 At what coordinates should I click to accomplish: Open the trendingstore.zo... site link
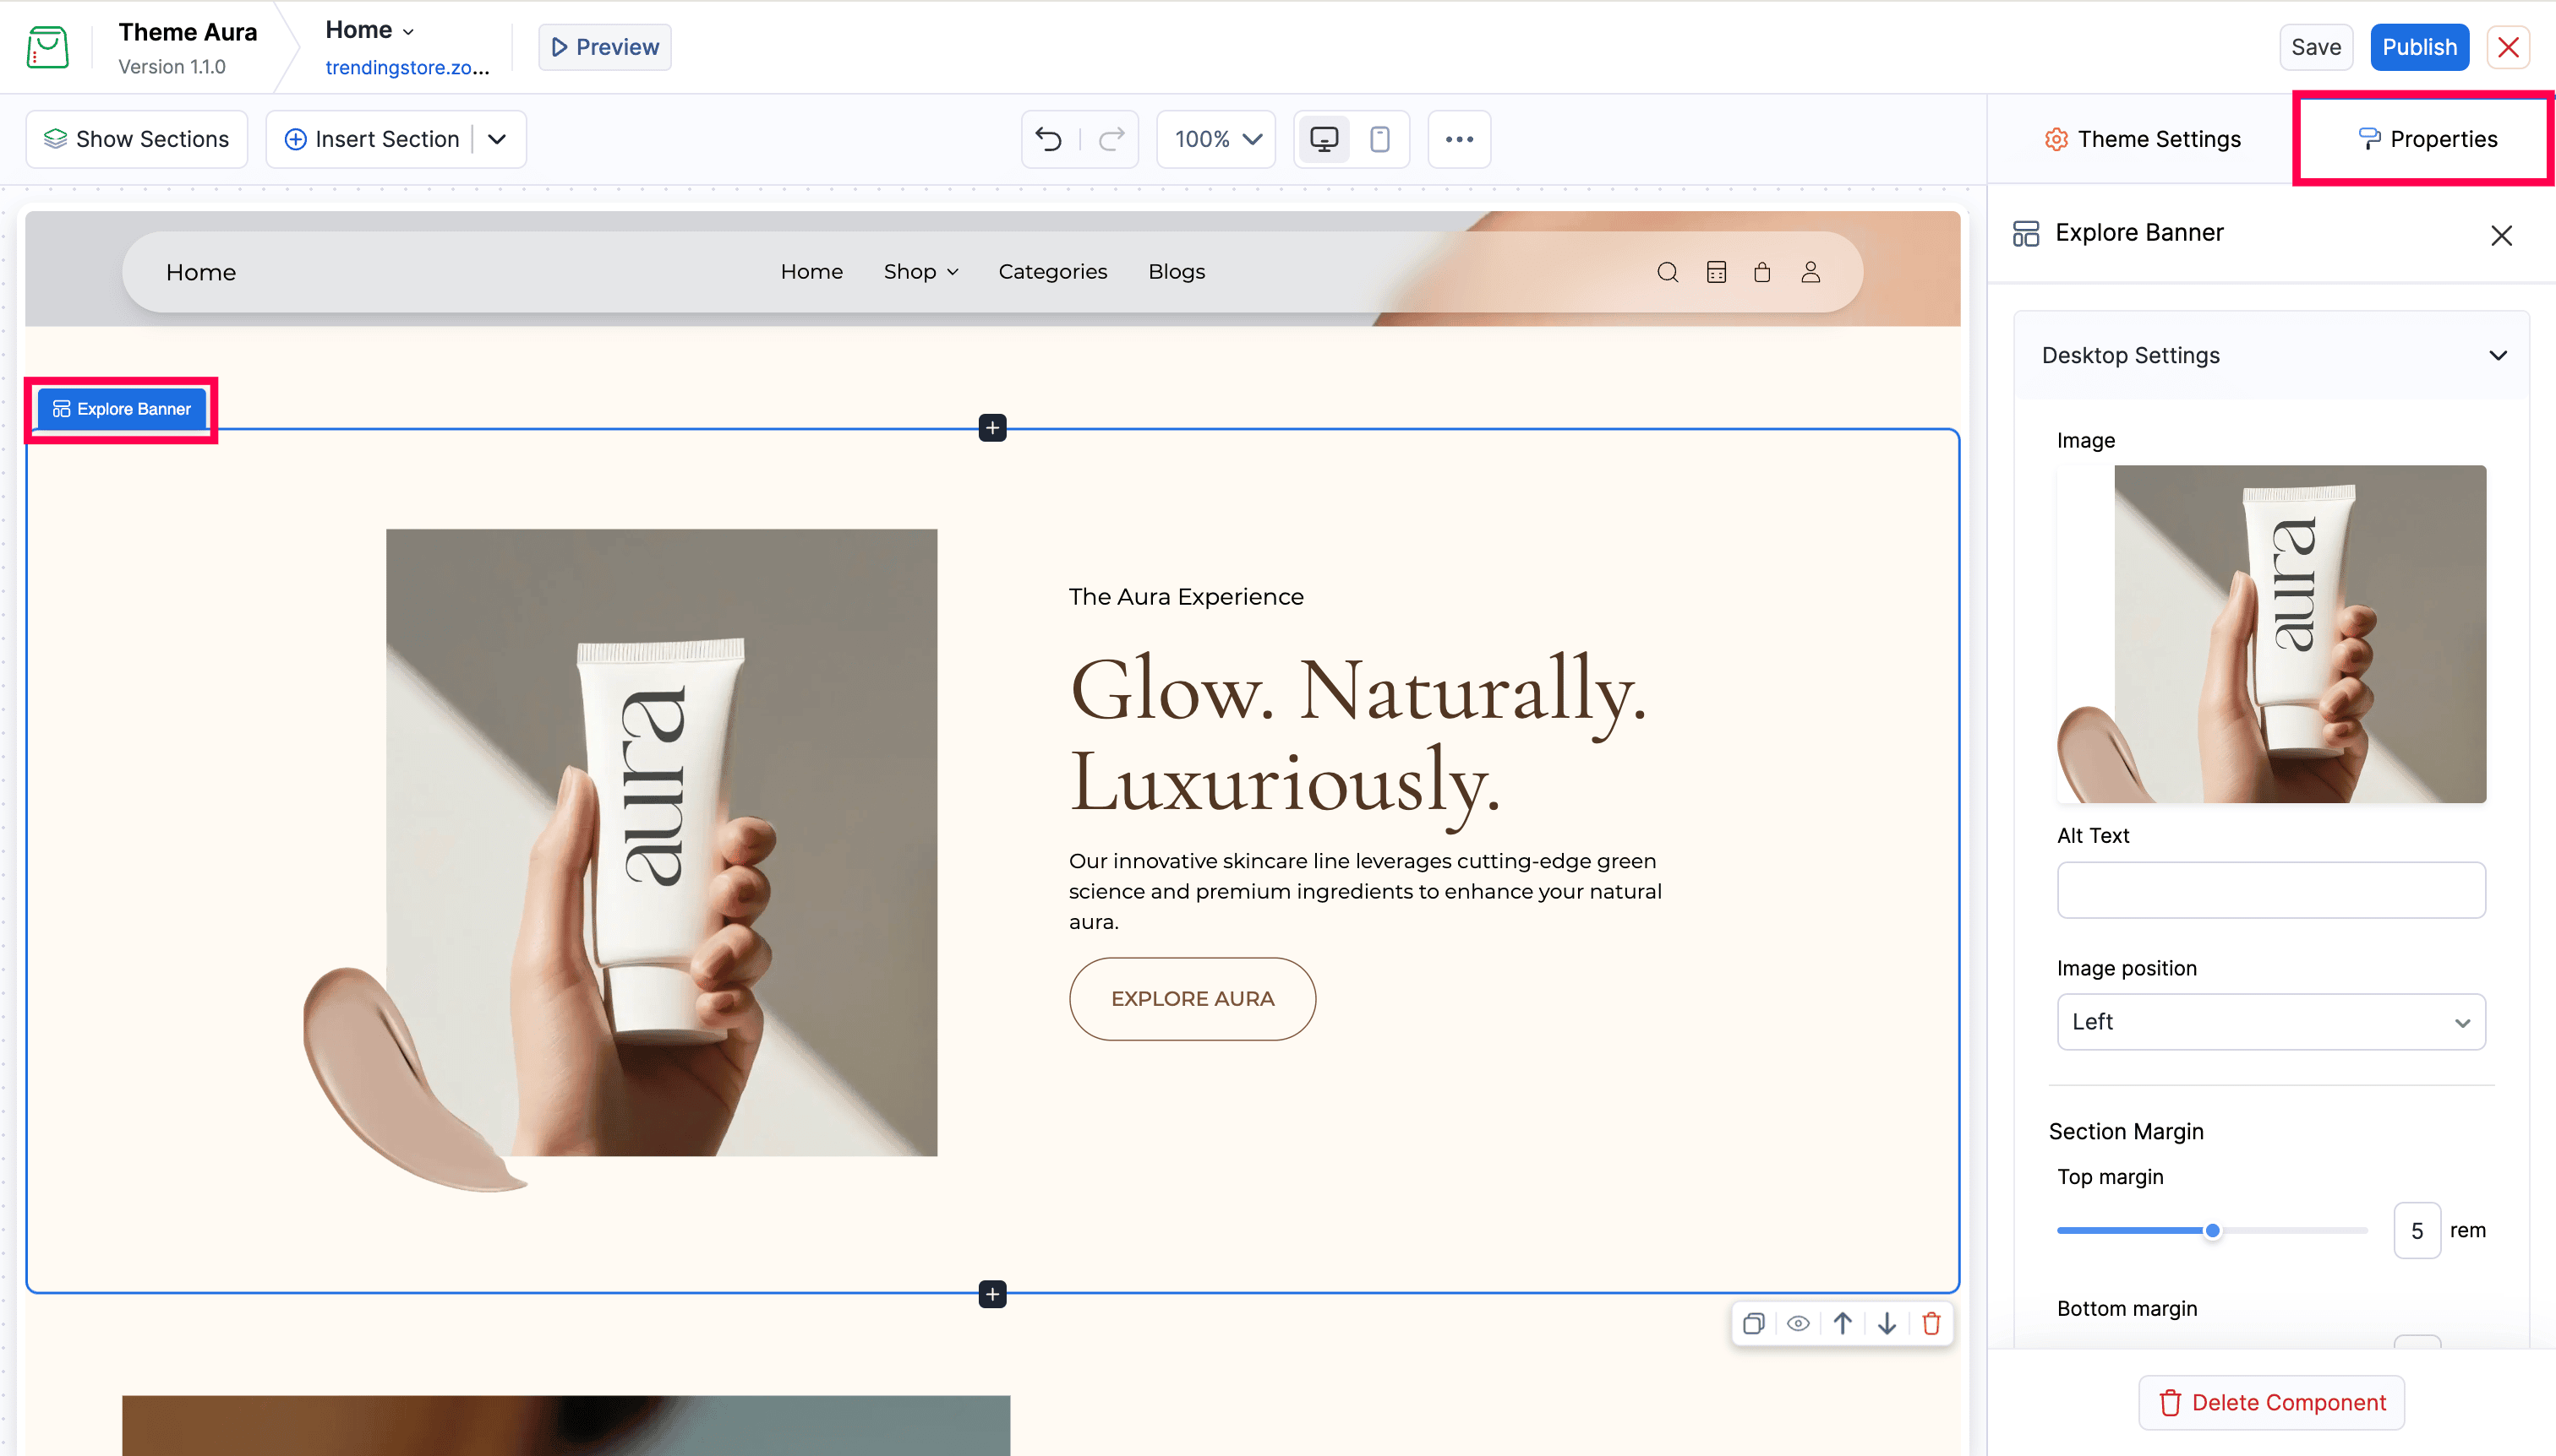407,67
